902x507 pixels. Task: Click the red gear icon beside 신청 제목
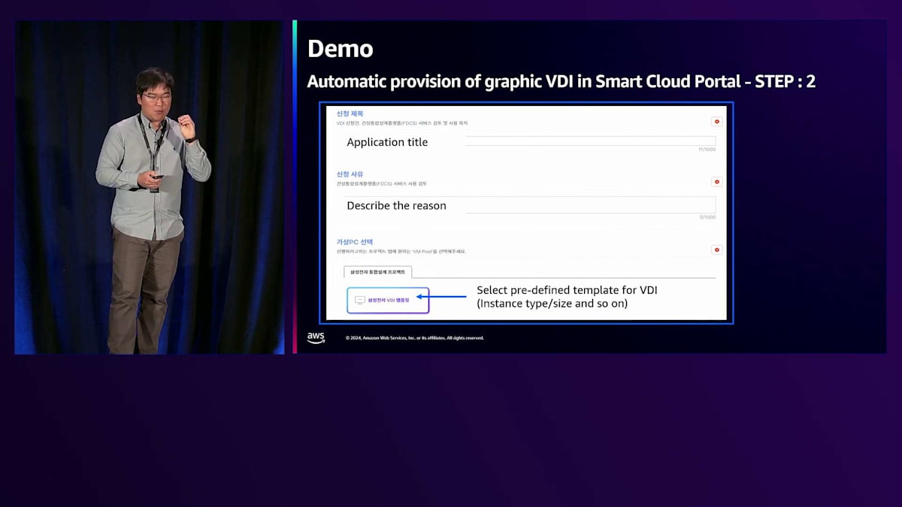click(716, 121)
